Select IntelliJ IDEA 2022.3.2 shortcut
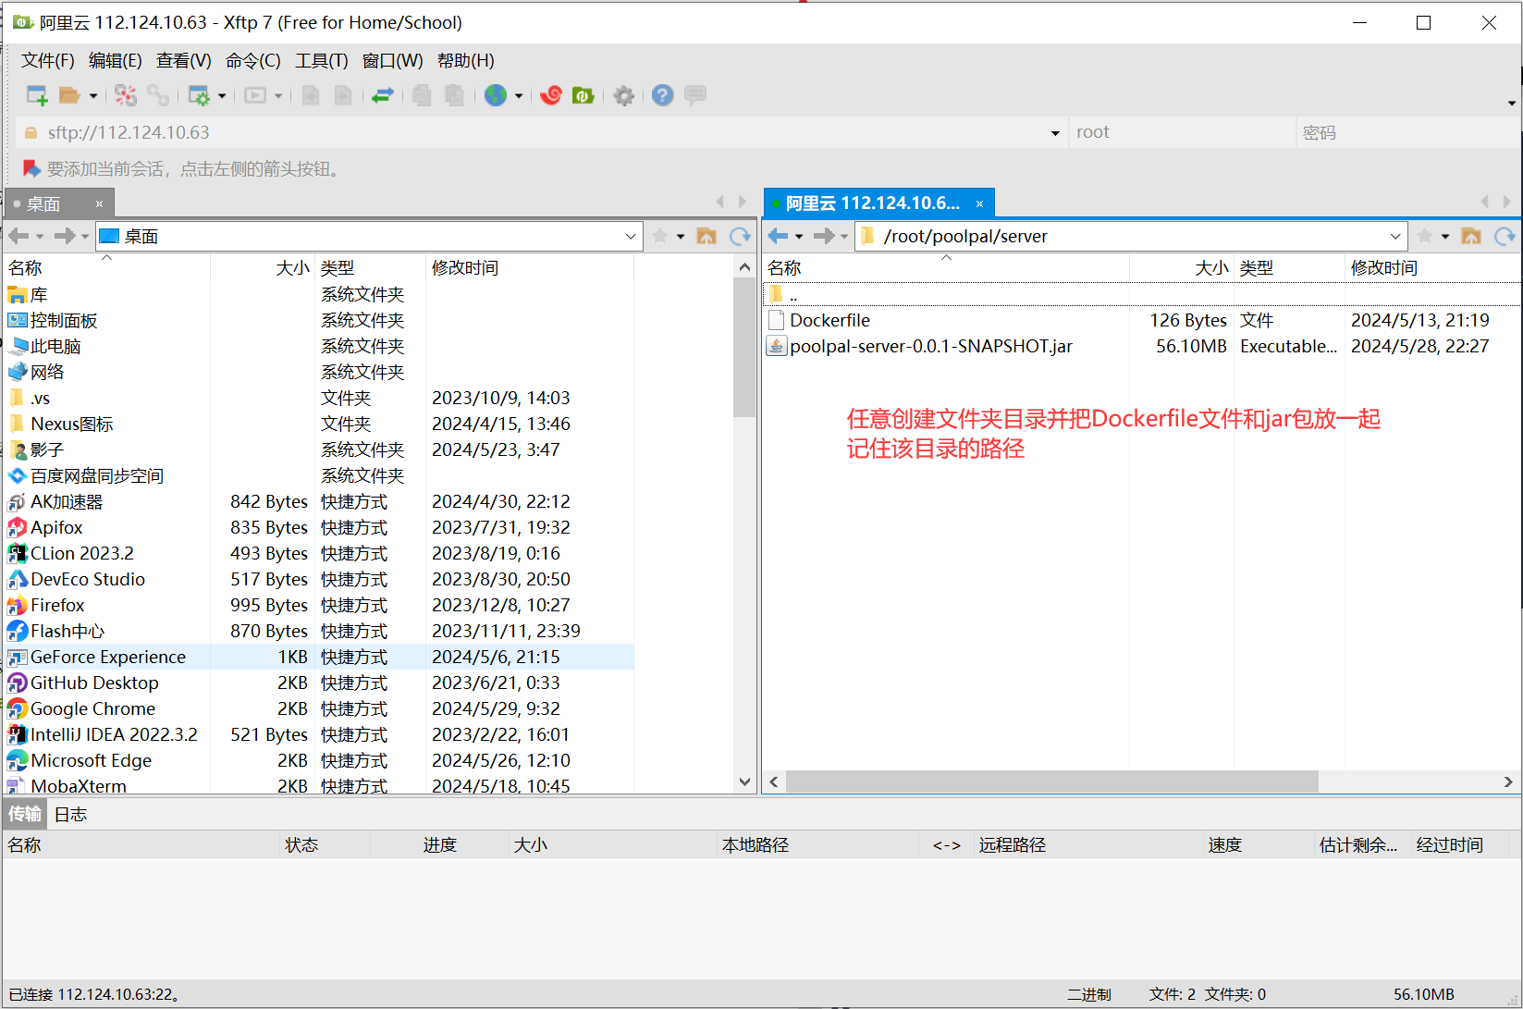 click(x=114, y=734)
